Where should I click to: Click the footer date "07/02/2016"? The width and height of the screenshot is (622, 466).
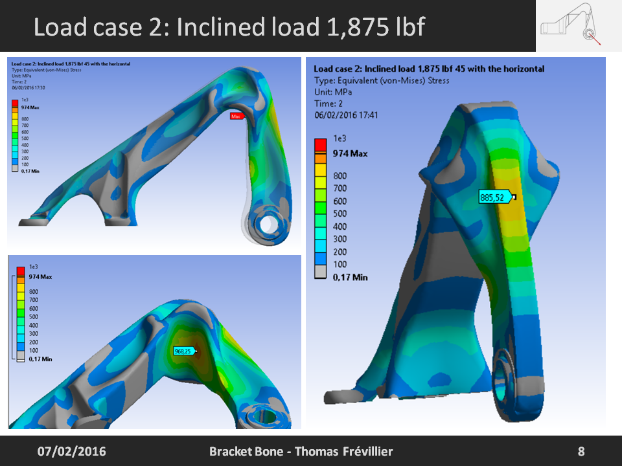click(x=72, y=451)
